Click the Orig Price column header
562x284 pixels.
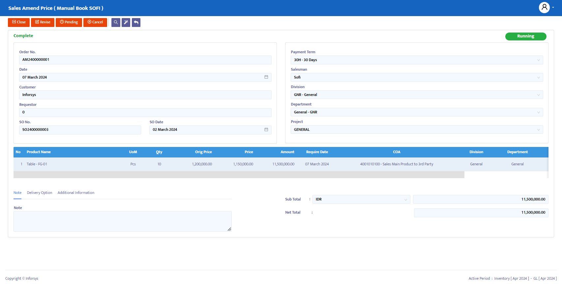(203, 152)
